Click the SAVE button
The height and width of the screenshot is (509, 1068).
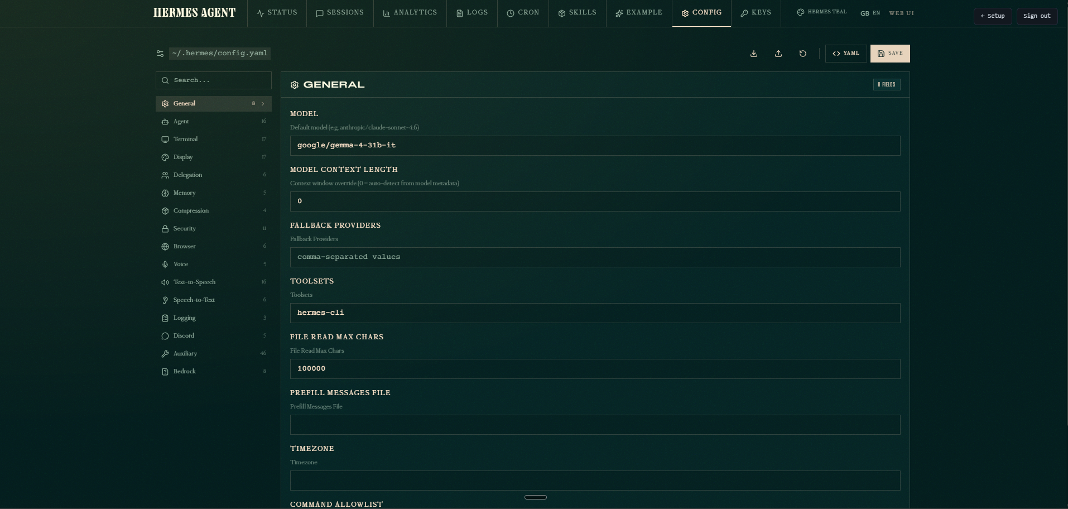click(x=890, y=54)
